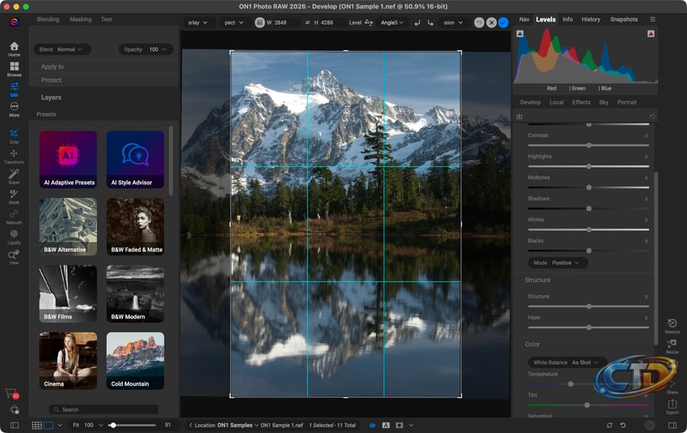The width and height of the screenshot is (687, 433).
Task: Open the histogram panel hamburger menu
Action: click(x=653, y=19)
